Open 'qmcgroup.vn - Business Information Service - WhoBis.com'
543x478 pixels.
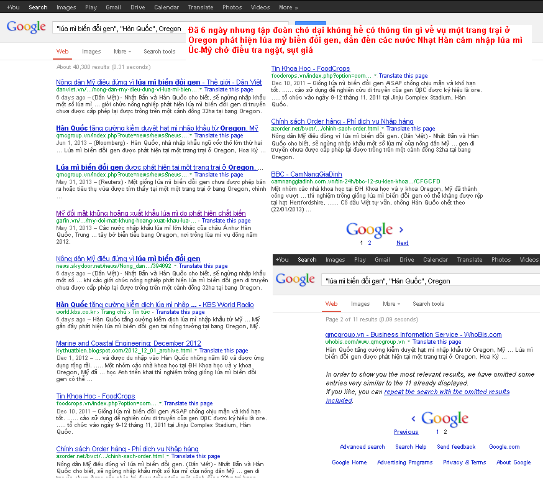[x=414, y=334]
